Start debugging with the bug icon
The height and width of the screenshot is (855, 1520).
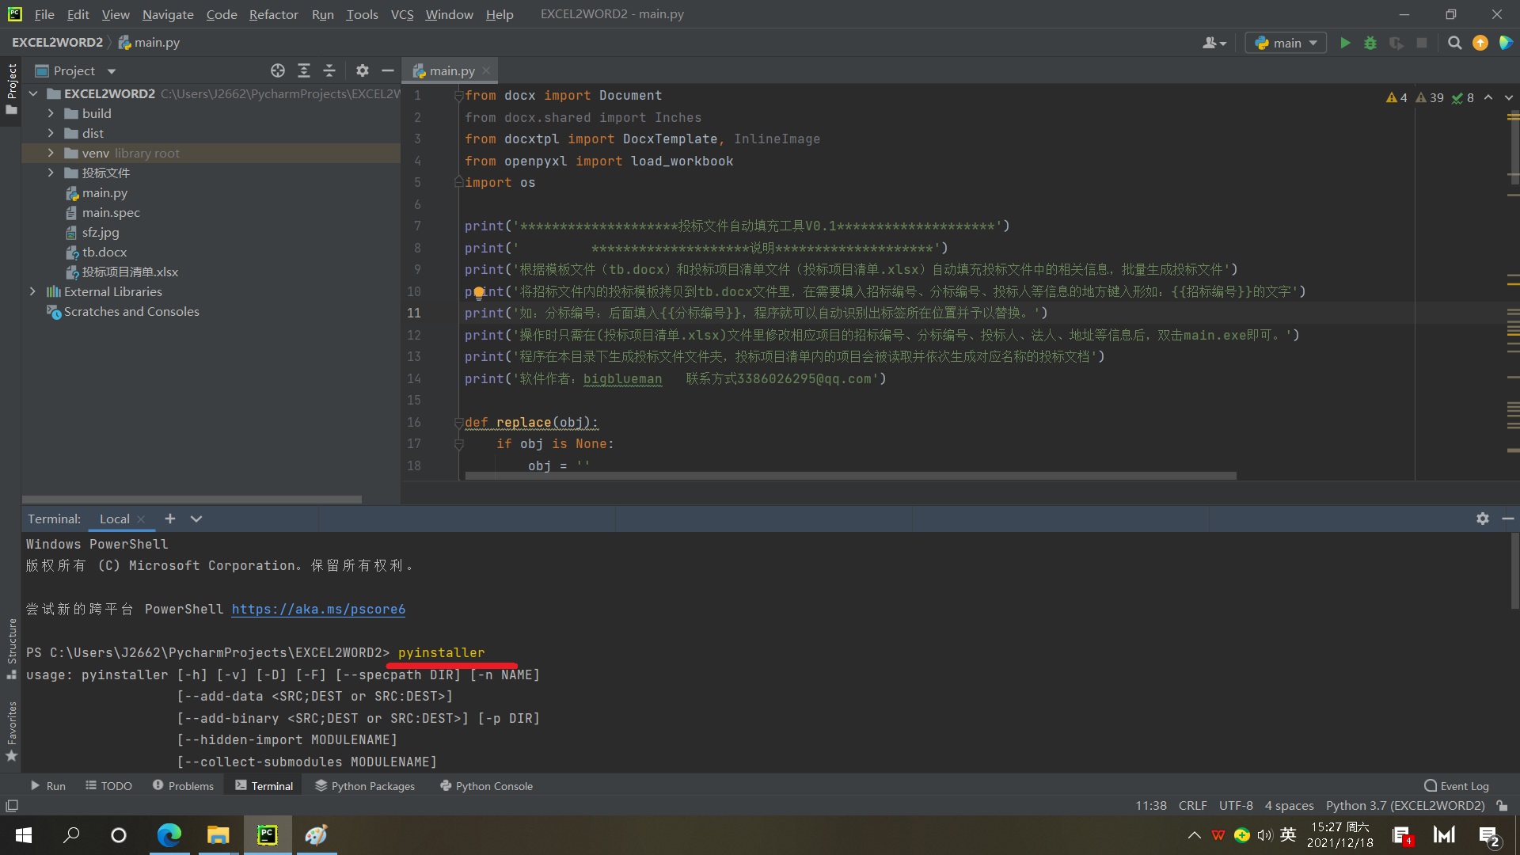[1370, 43]
